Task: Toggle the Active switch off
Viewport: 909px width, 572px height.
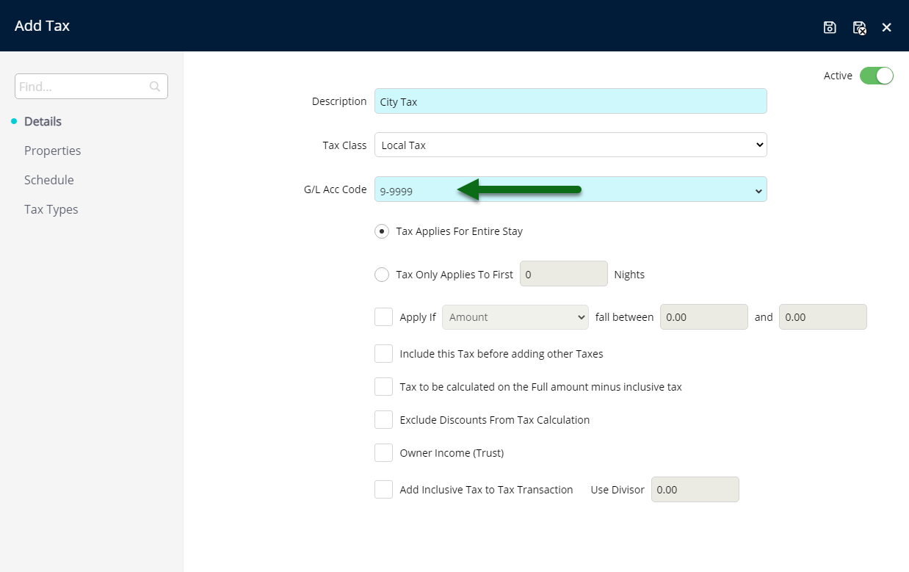Action: [x=877, y=76]
